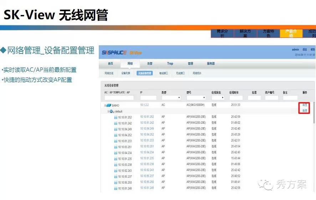Screen dimensions: 316x200
Task: Click the AP icon for 10.10.81.248
Action: [116, 188]
